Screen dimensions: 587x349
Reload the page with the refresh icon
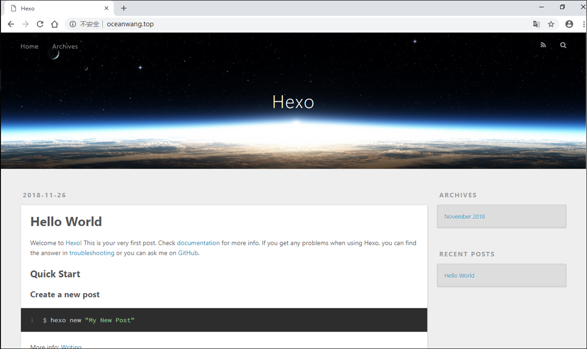[40, 24]
